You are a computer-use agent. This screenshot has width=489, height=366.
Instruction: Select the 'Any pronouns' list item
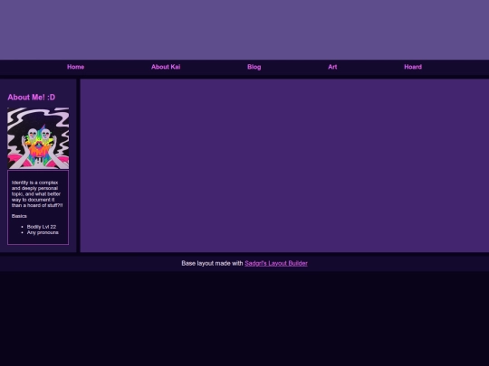coord(43,232)
